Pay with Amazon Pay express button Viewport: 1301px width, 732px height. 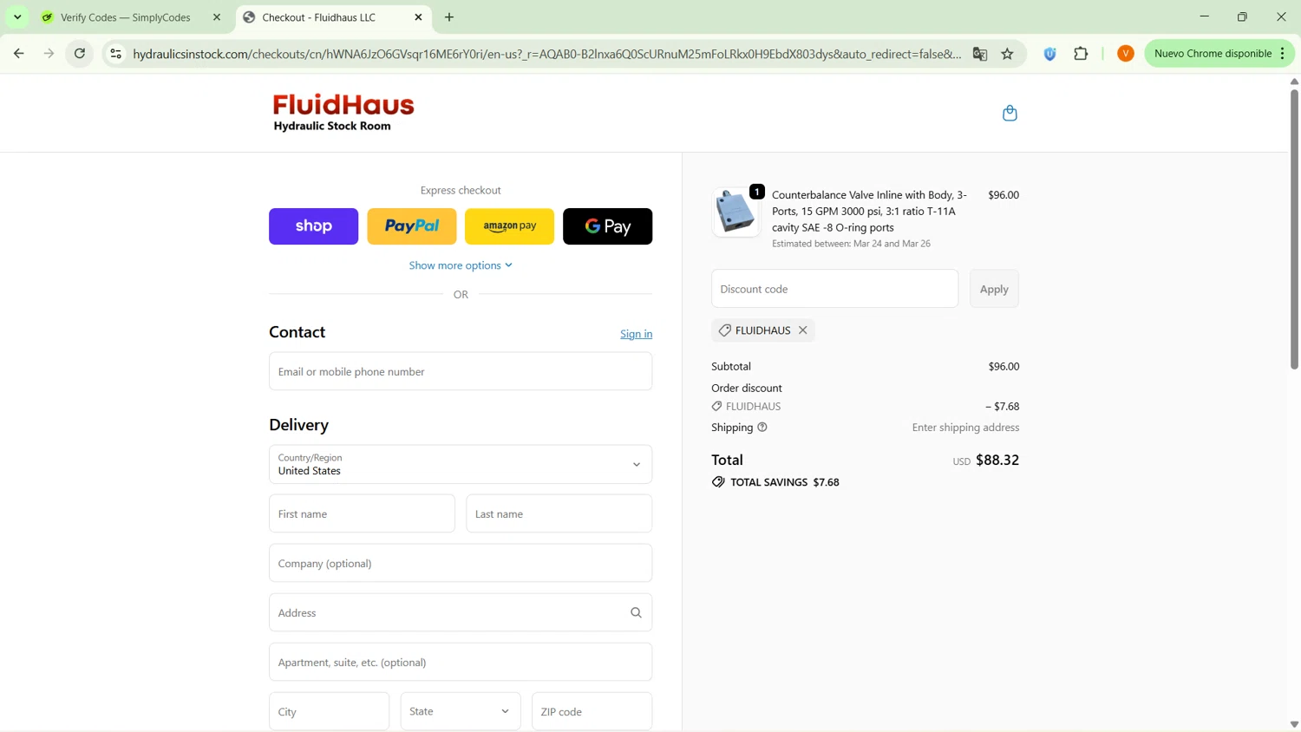coord(509,226)
